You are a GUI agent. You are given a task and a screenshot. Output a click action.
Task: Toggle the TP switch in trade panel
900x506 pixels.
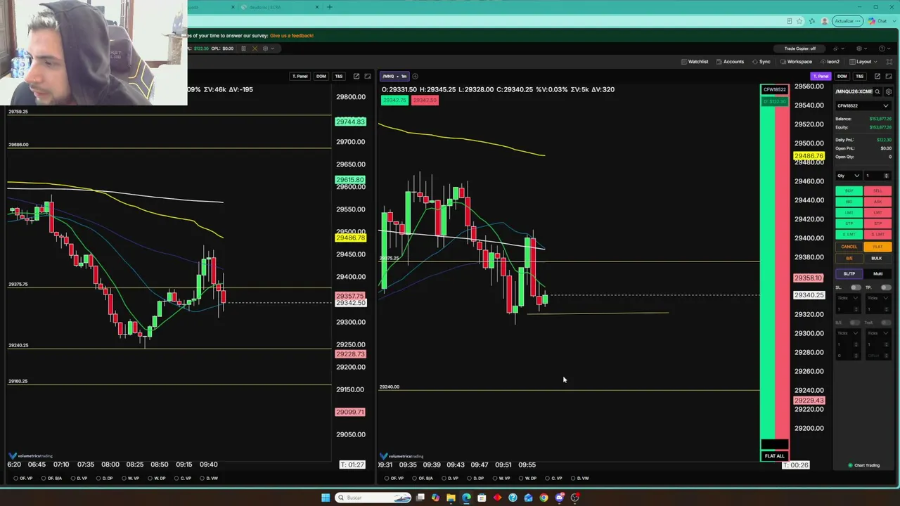[885, 287]
